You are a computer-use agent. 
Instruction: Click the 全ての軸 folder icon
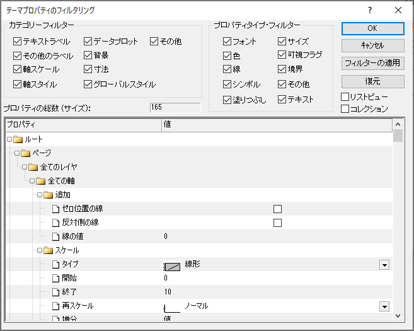(x=41, y=181)
